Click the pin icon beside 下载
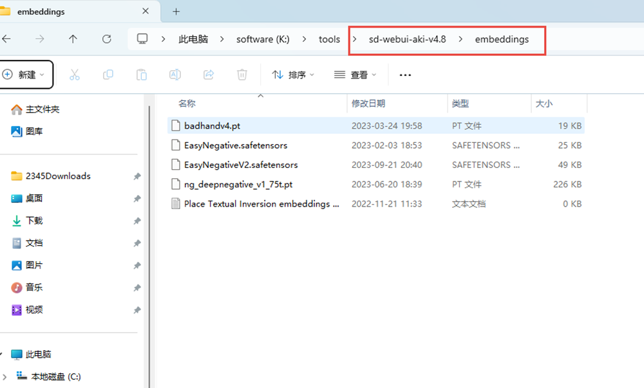Image resolution: width=644 pixels, height=388 pixels. (x=137, y=221)
